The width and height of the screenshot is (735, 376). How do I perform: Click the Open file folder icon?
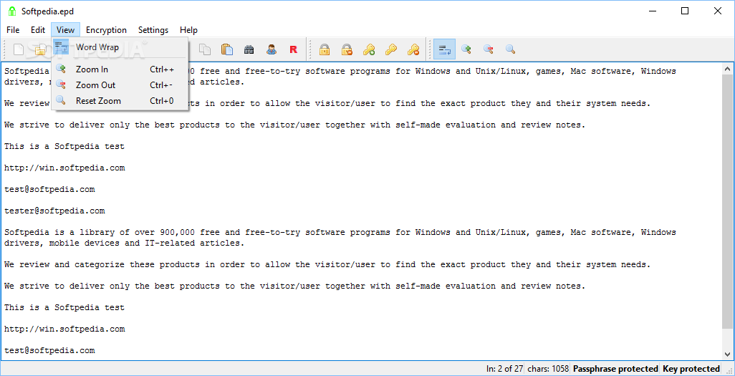(40, 49)
